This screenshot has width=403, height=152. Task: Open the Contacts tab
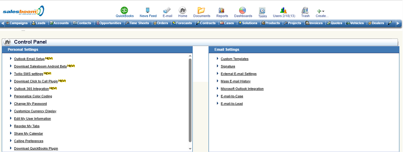point(82,23)
